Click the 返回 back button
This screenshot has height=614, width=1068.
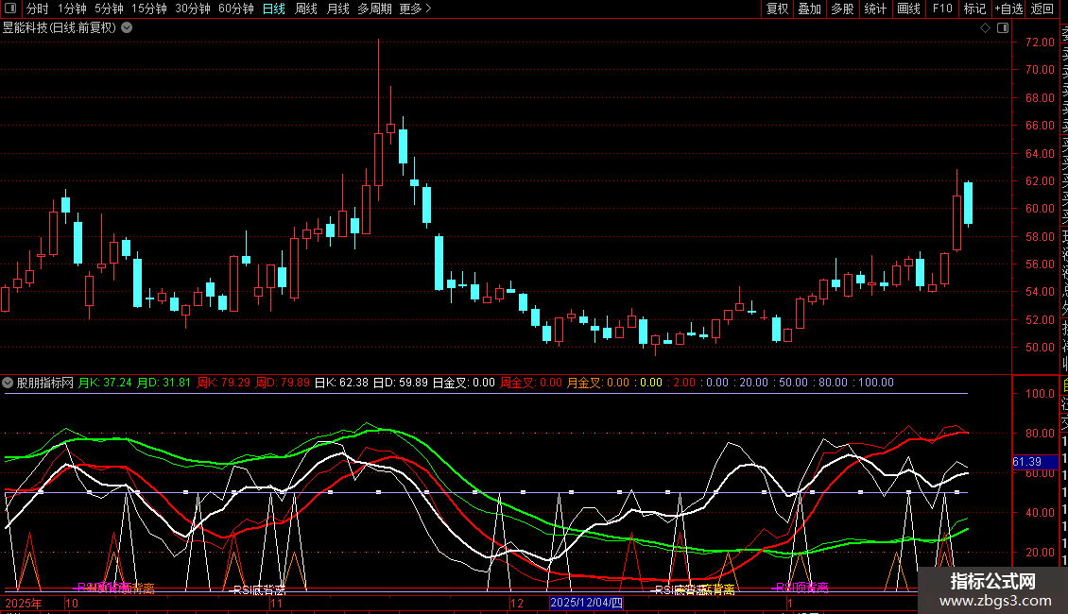point(1042,9)
